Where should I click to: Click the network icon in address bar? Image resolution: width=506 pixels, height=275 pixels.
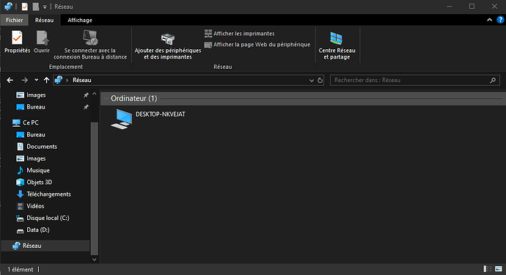click(59, 80)
